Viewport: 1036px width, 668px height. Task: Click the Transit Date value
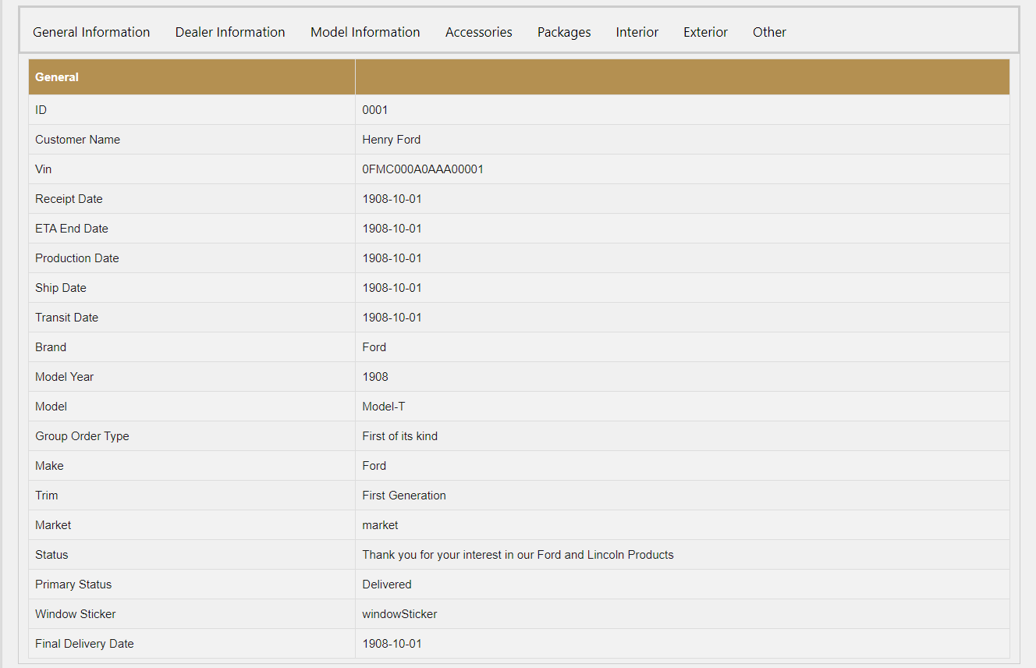(x=392, y=318)
